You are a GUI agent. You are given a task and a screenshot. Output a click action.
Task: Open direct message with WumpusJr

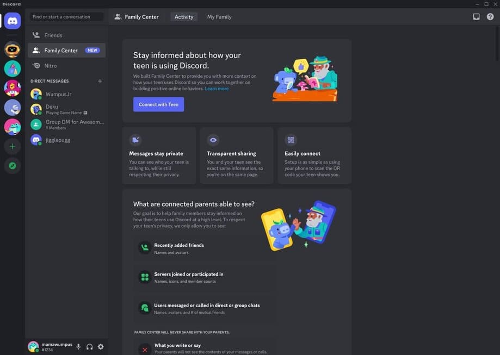[x=58, y=94]
